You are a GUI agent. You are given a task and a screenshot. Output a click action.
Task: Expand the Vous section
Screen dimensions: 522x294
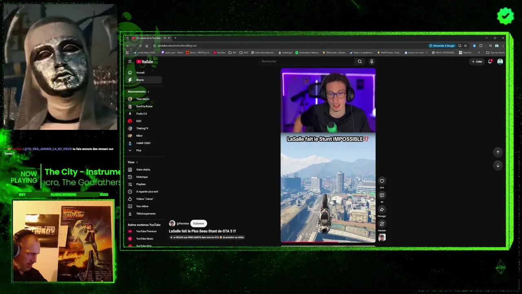tap(133, 162)
